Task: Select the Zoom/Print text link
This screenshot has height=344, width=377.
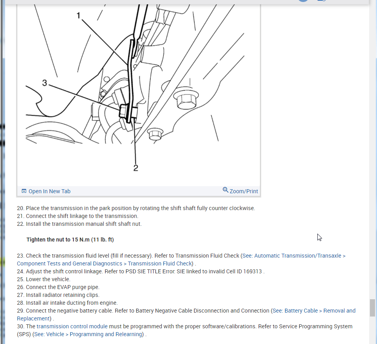Action: (244, 191)
